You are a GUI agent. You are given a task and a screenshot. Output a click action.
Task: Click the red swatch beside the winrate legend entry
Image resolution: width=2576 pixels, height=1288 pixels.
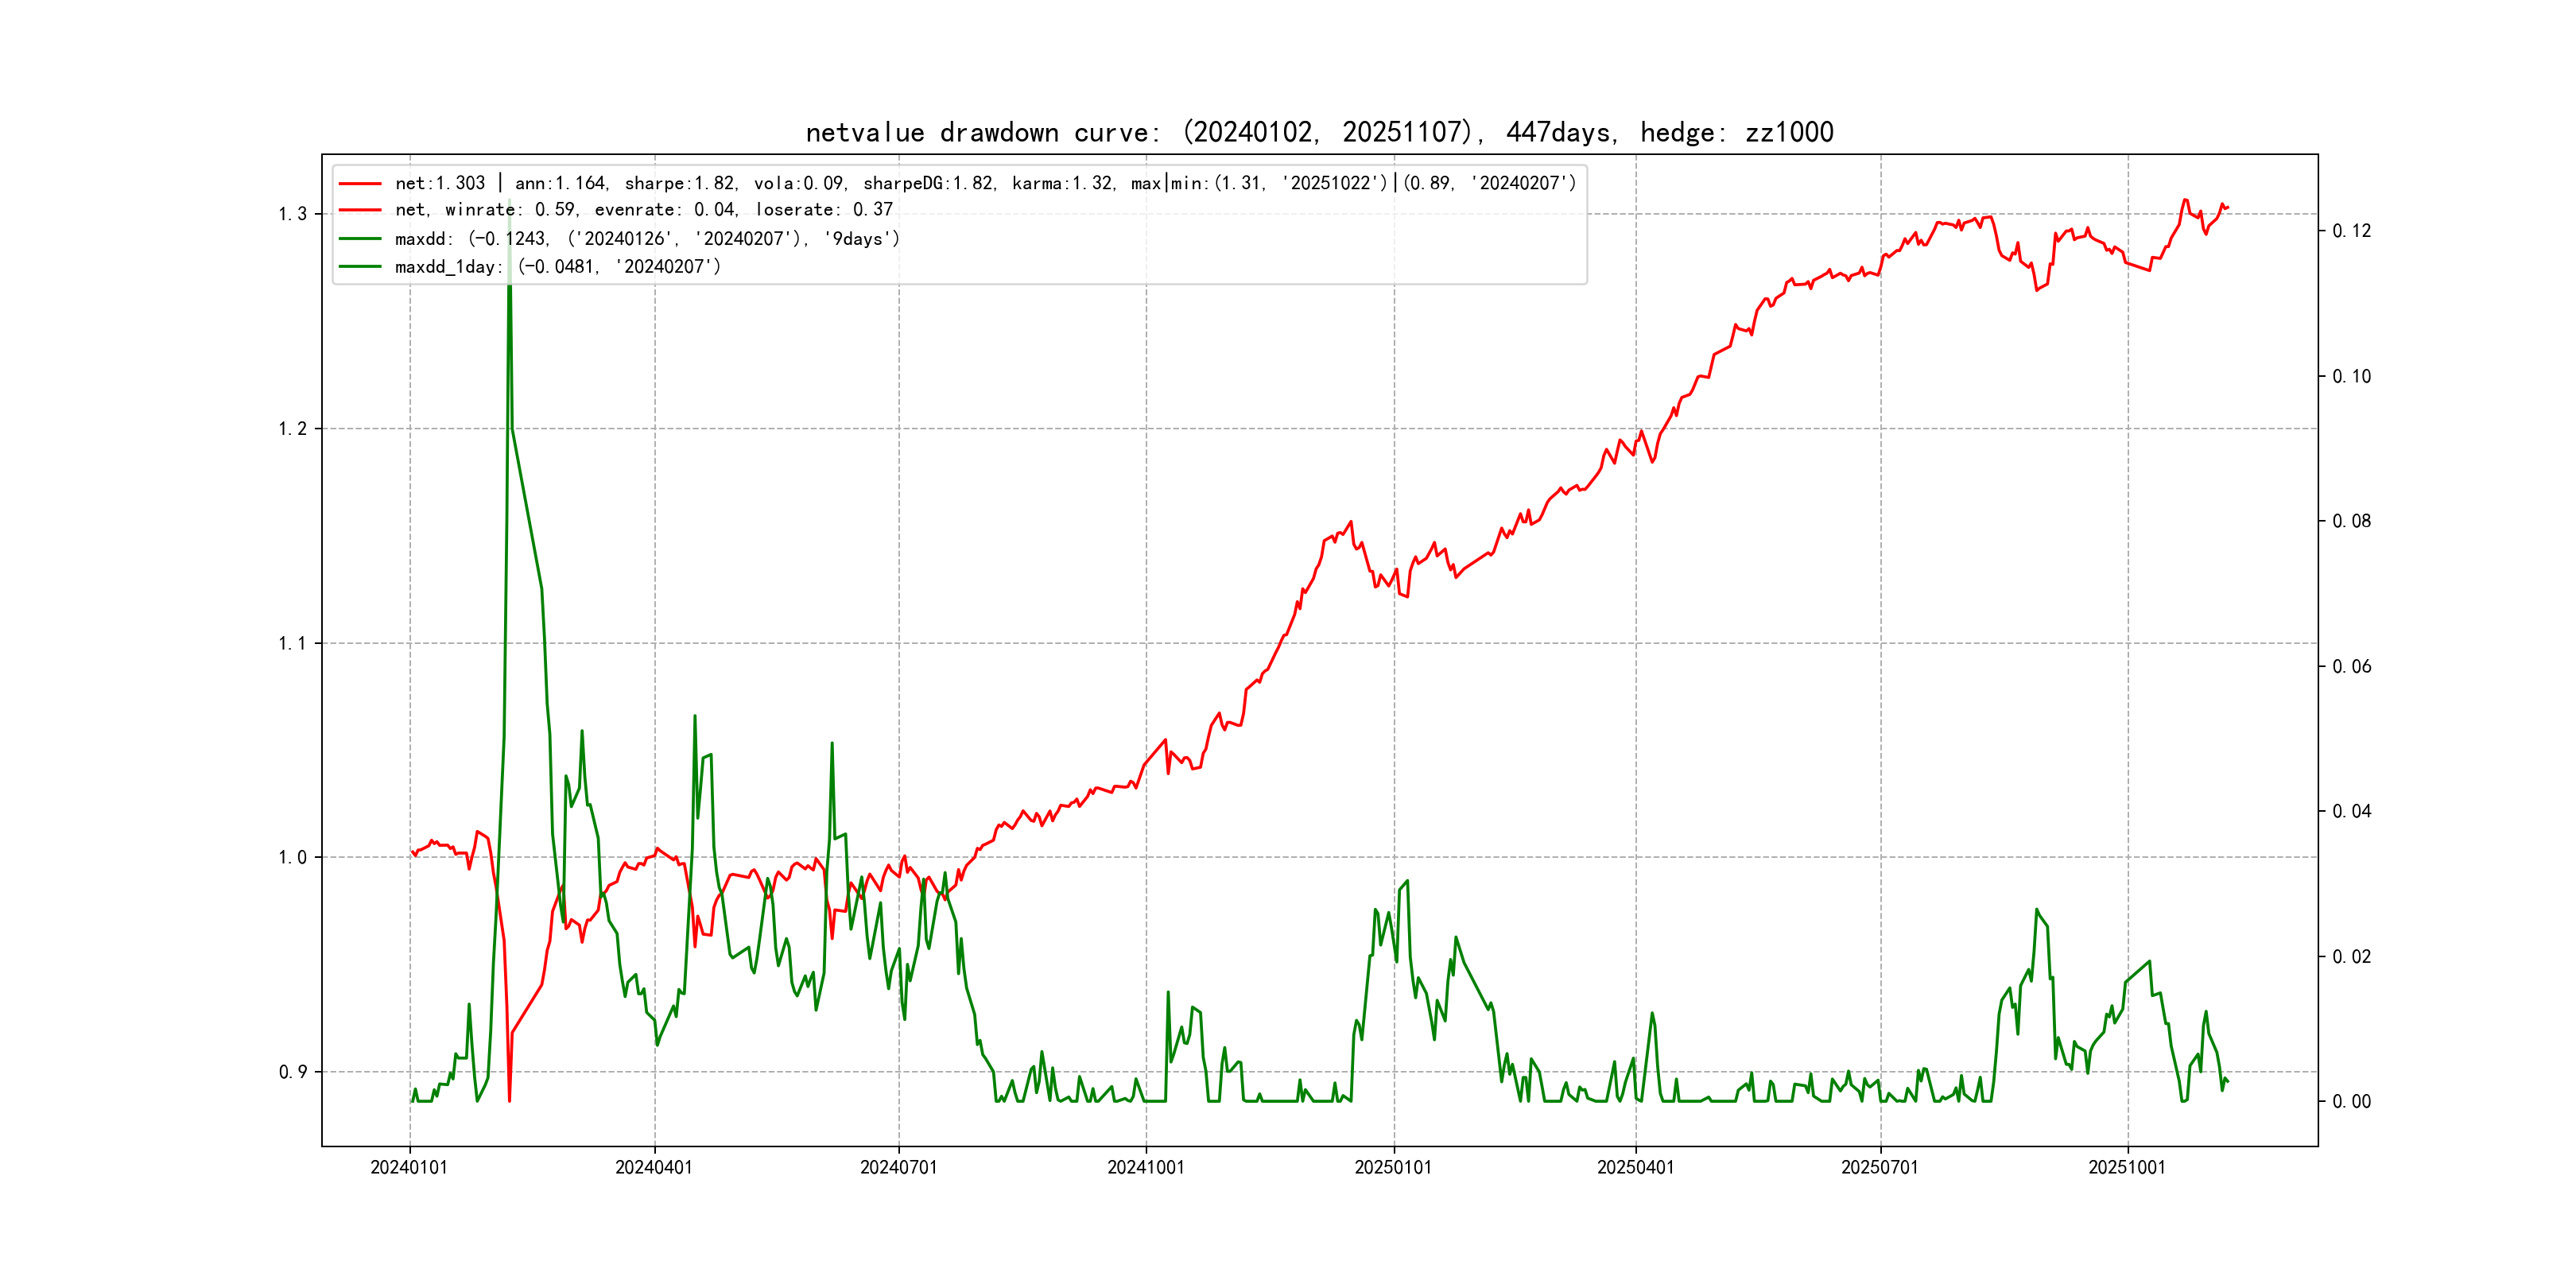(360, 210)
